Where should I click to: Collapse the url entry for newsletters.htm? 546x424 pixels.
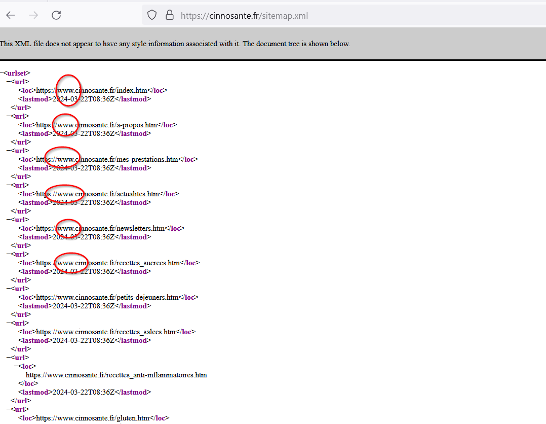click(9, 220)
